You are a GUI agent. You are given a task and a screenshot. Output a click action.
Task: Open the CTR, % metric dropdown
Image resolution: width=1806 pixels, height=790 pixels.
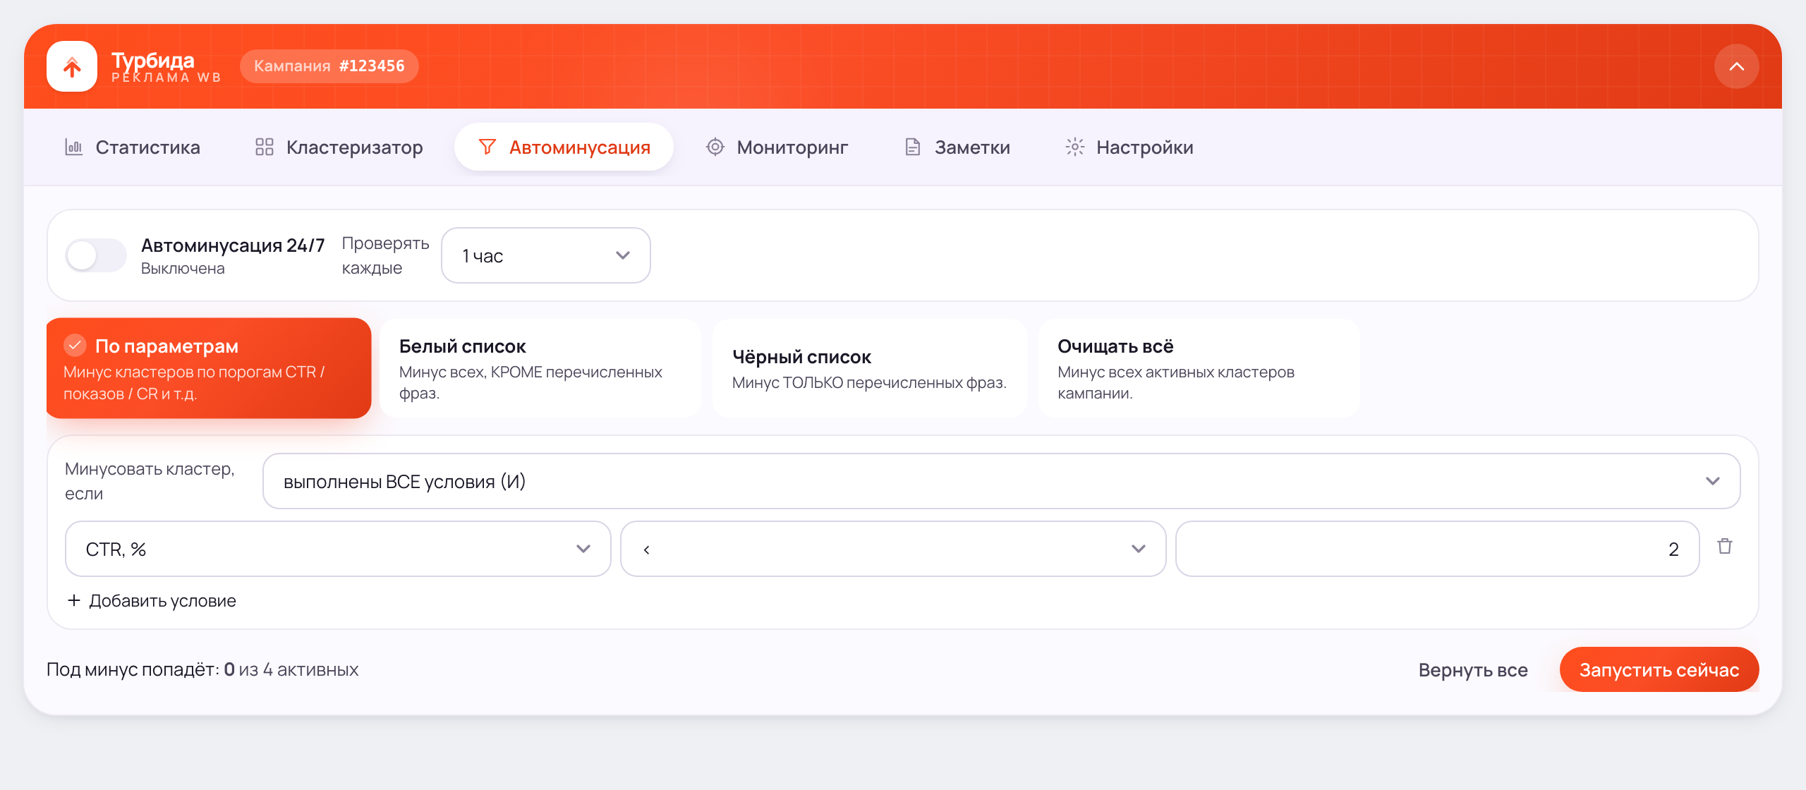338,549
